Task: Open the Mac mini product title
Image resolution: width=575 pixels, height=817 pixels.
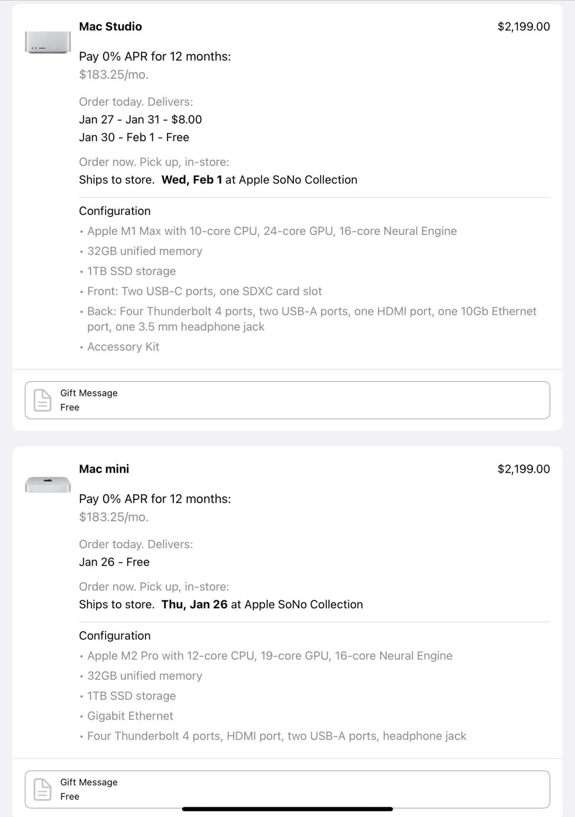Action: pyautogui.click(x=104, y=469)
